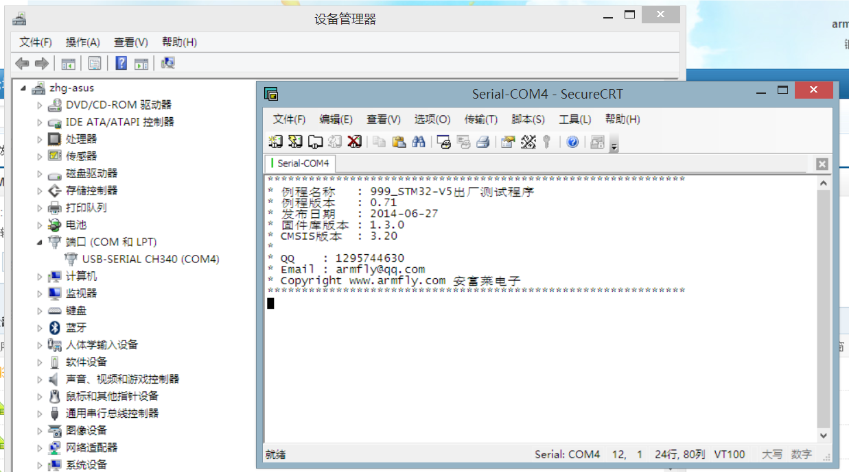This screenshot has height=472, width=849.
Task: Expand the 传感器 node
Action: point(39,156)
